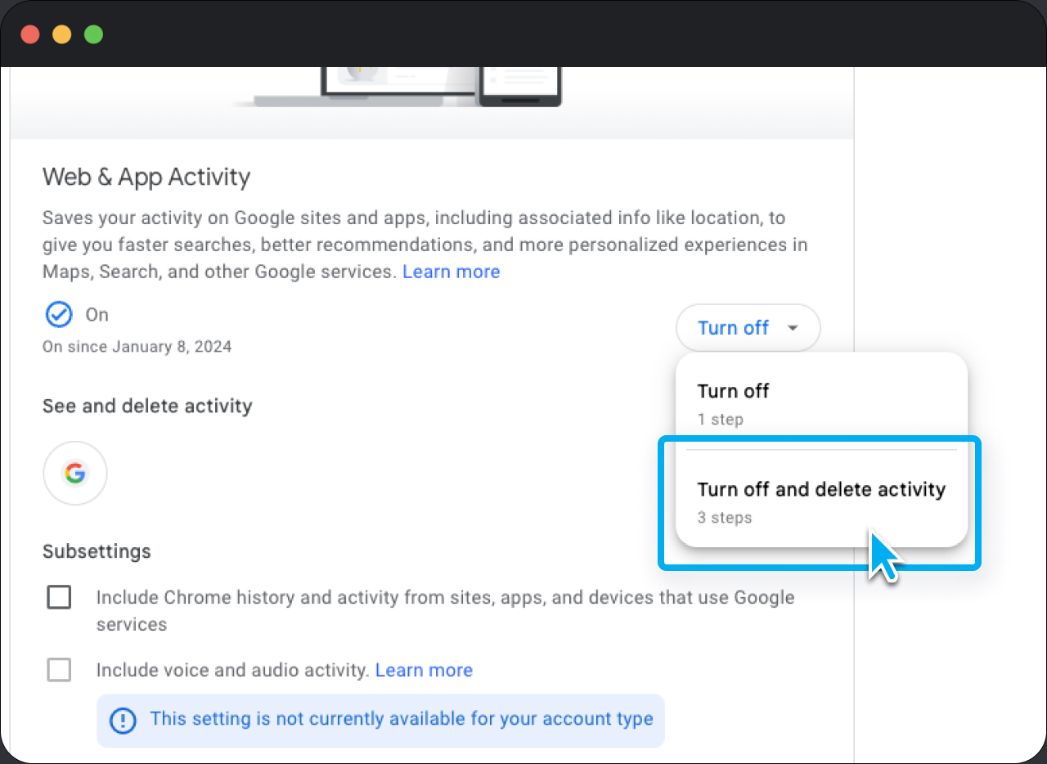Enable Include voice and audio activity checkbox
This screenshot has height=764, width=1047.
[59, 669]
